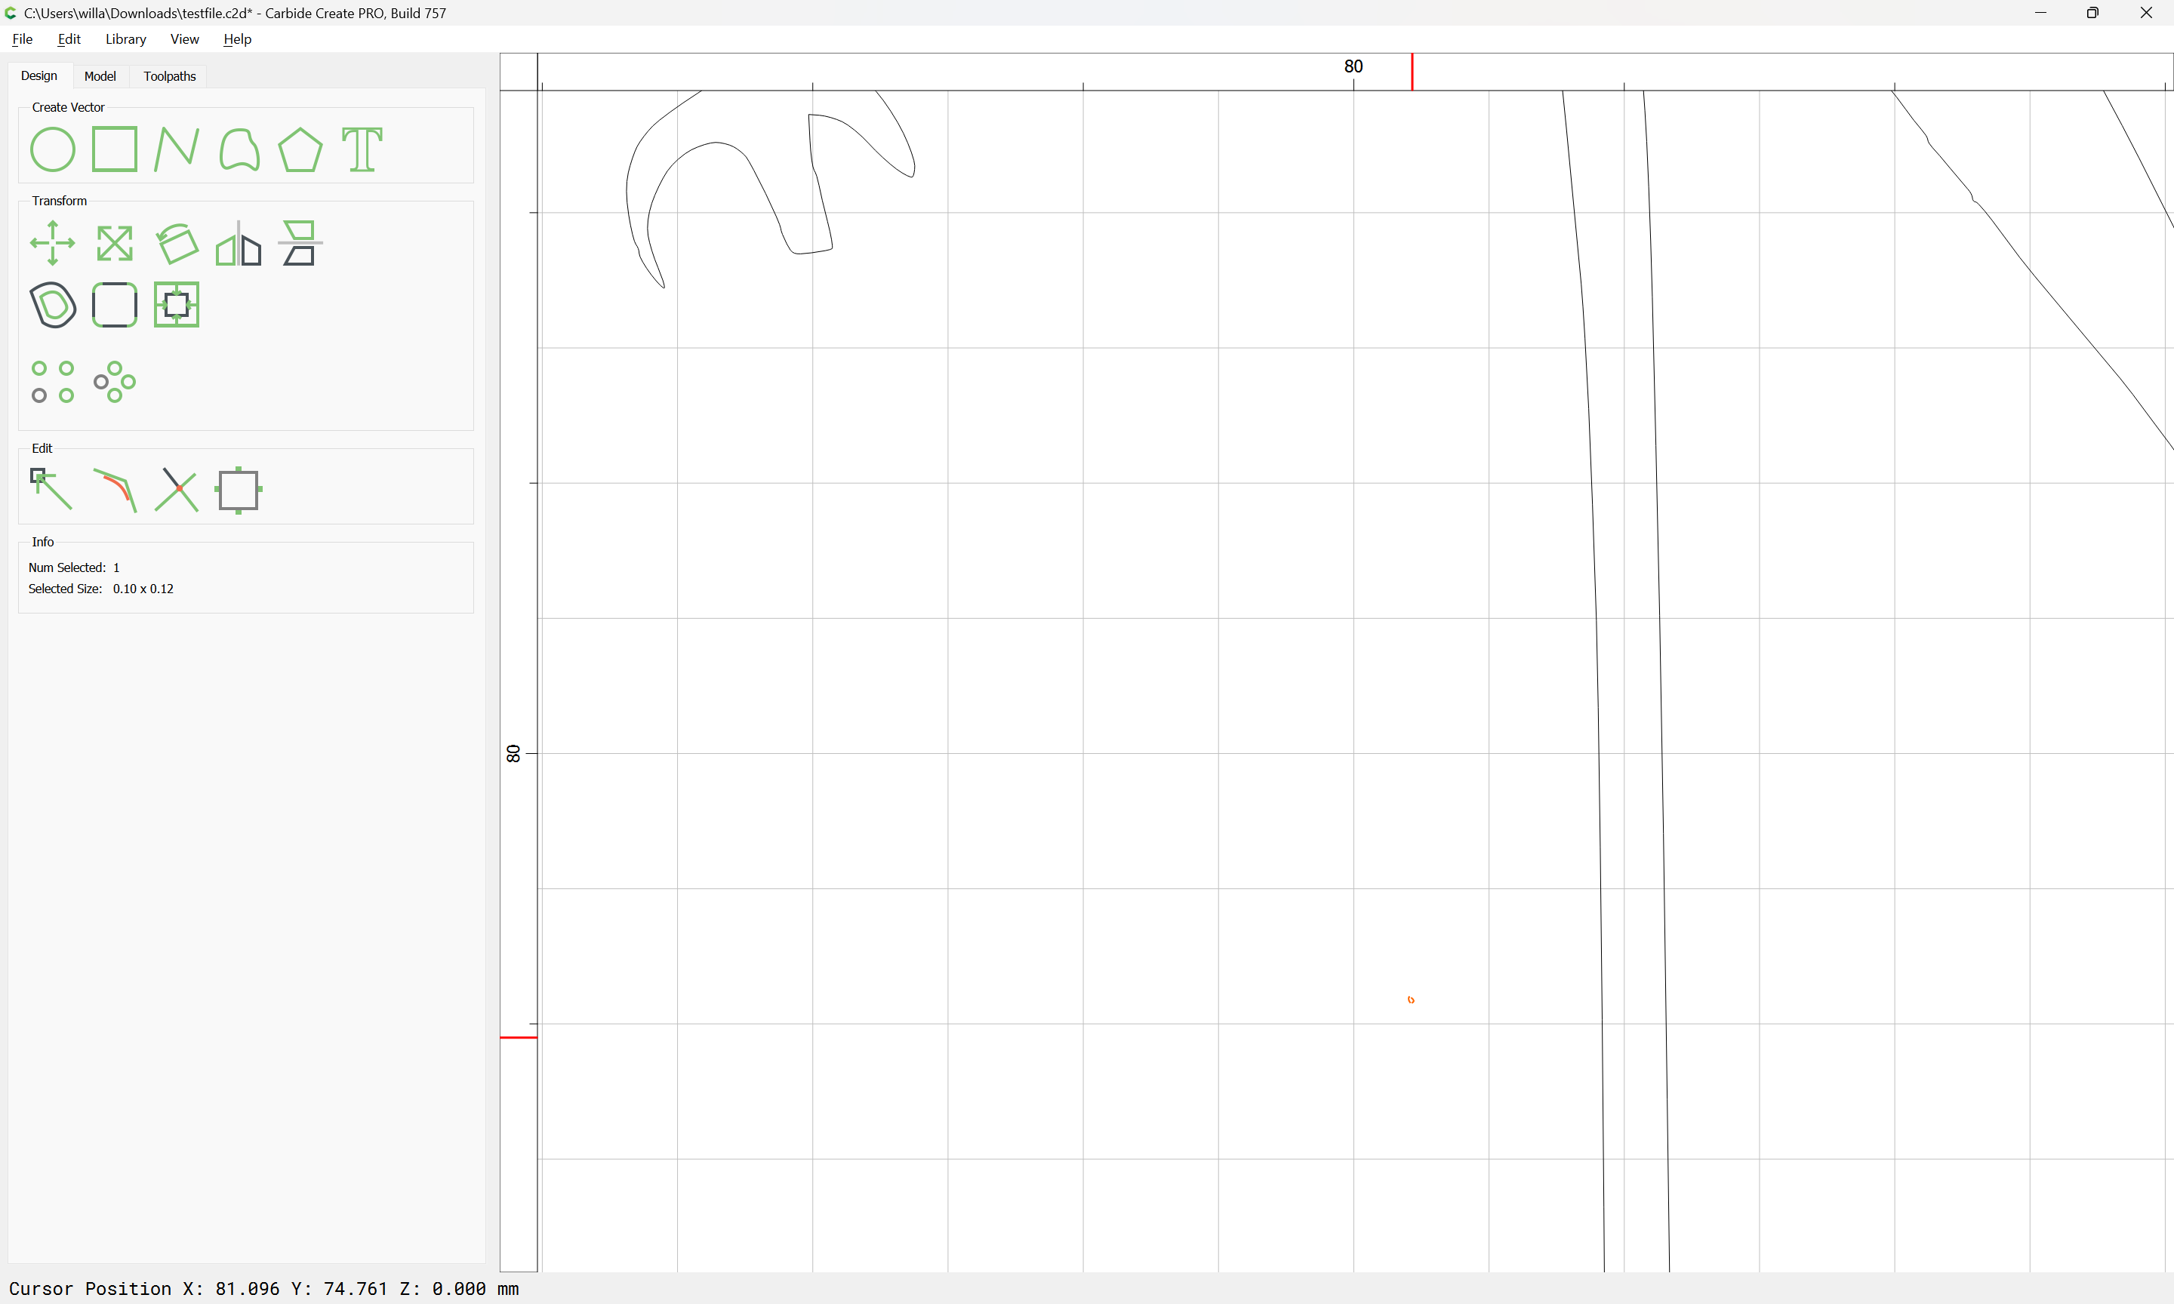2174x1304 pixels.
Task: Open the Edit menu
Action: (x=69, y=38)
